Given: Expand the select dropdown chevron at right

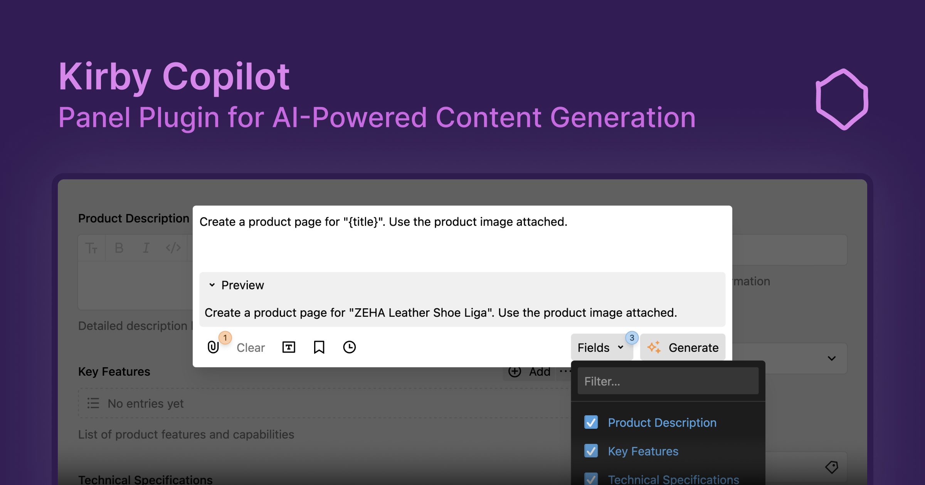Looking at the screenshot, I should (831, 358).
